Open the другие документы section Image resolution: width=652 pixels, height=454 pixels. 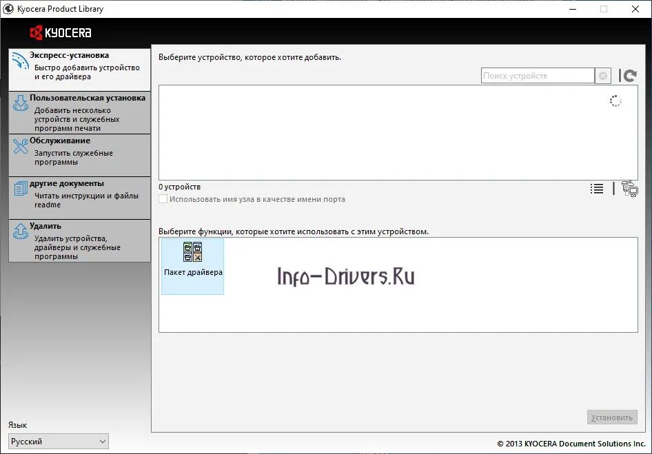click(79, 198)
